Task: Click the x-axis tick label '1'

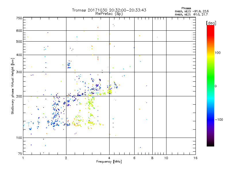Action: (23, 158)
